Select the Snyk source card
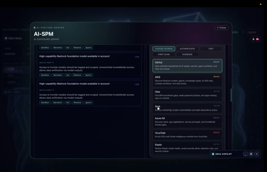This screenshot has height=172, width=267. point(187,108)
